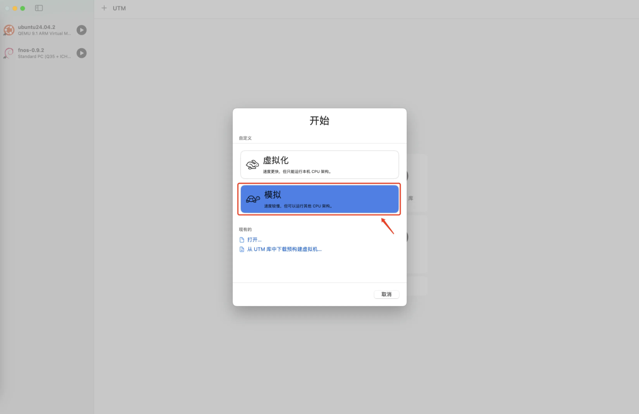Click the UTM title in toolbar
The image size is (639, 414).
[119, 8]
